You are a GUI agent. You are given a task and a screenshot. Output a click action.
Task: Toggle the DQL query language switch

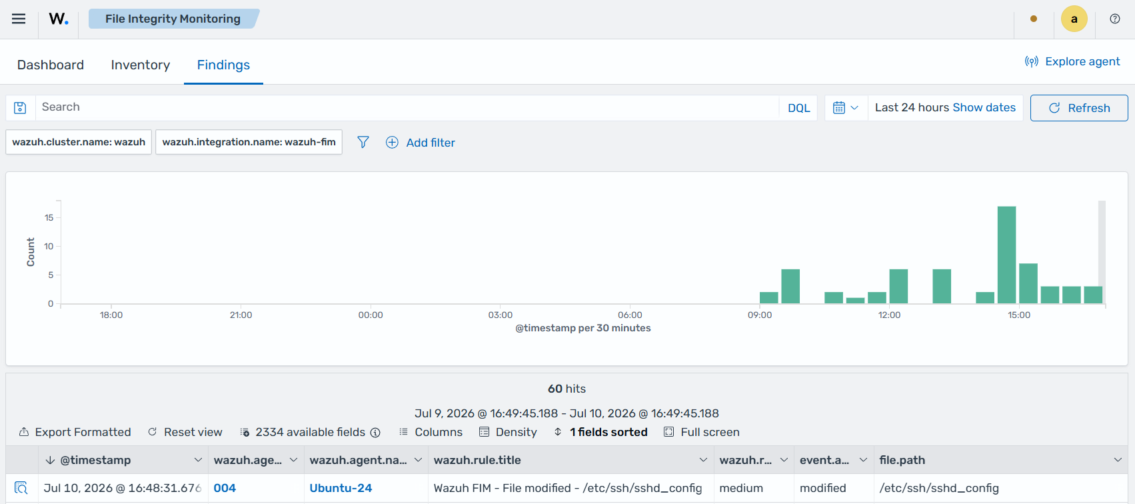[x=798, y=108]
